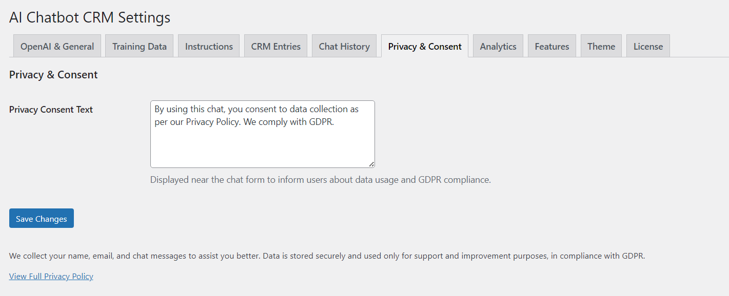Click the textarea resize handle
The height and width of the screenshot is (296, 729).
click(x=371, y=164)
